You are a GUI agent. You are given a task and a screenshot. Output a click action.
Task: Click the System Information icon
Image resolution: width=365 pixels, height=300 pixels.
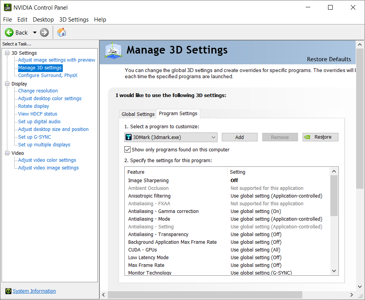click(x=8, y=291)
